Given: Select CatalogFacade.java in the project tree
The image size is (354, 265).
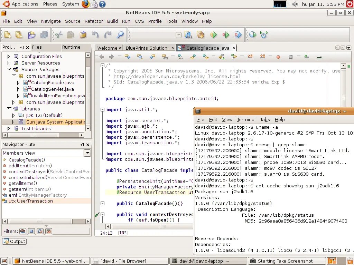Looking at the screenshot, I should pos(53,83).
